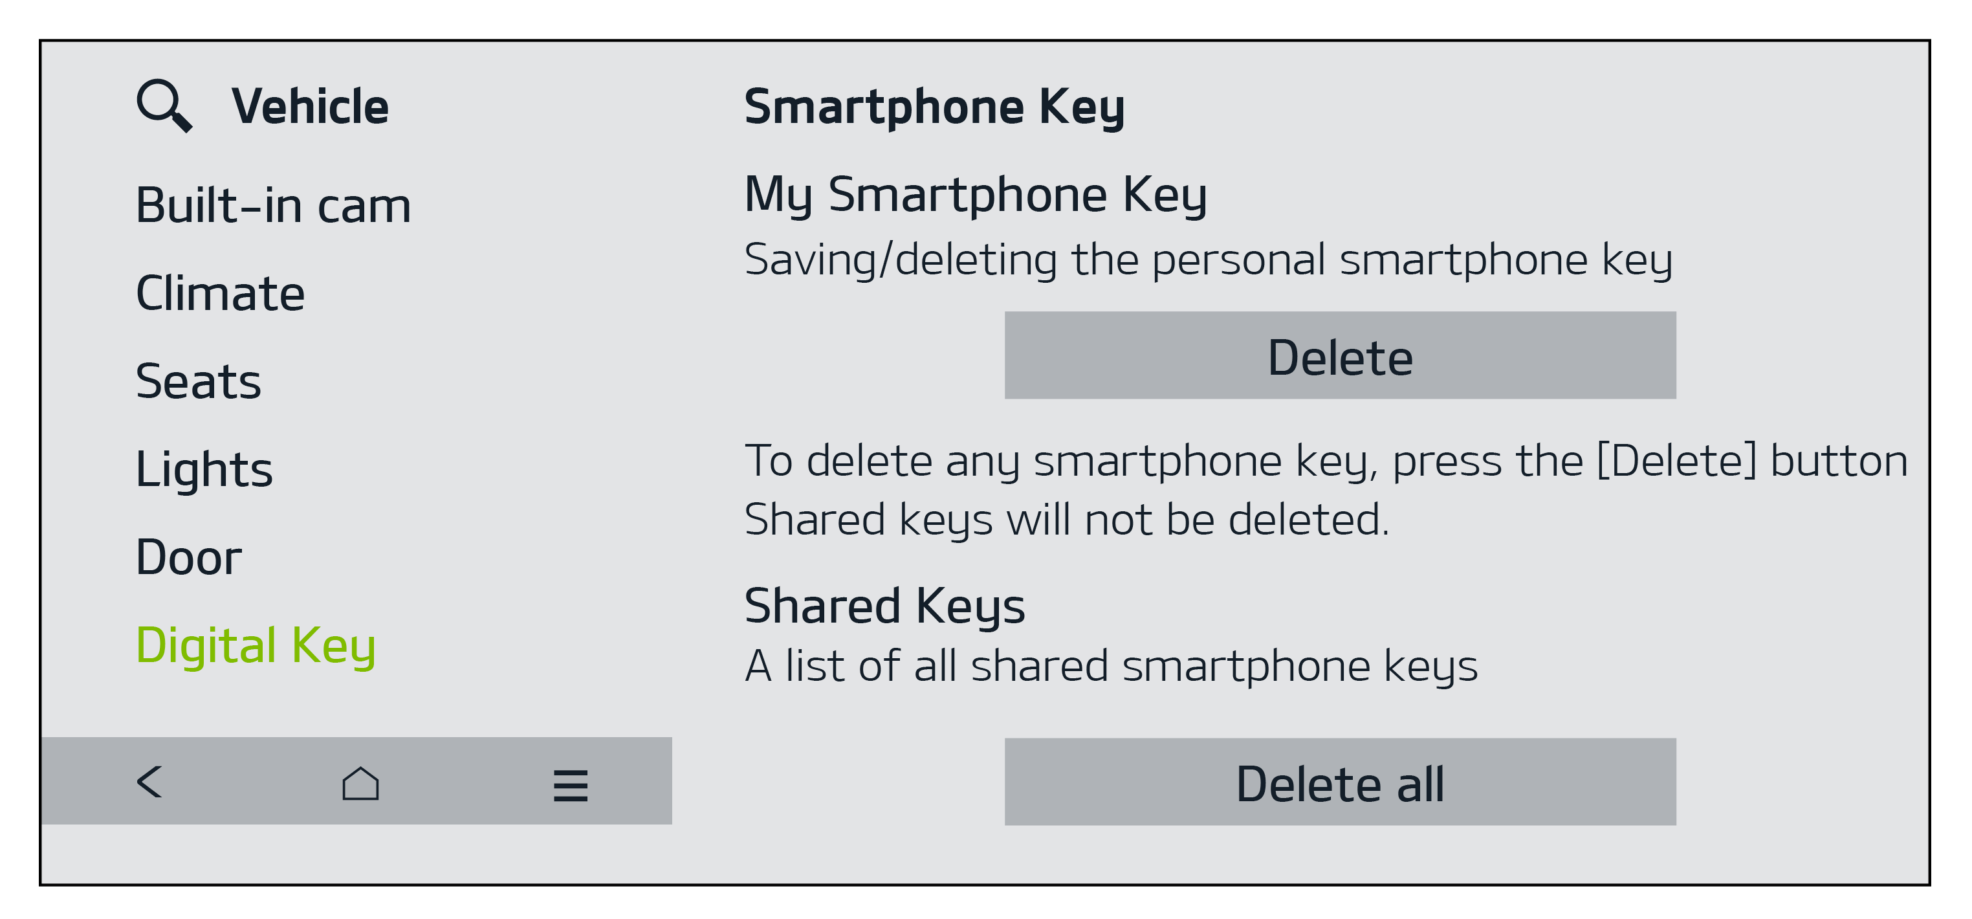
Task: Tap the "To delete any smartphone key" instruction
Action: click(x=1326, y=461)
